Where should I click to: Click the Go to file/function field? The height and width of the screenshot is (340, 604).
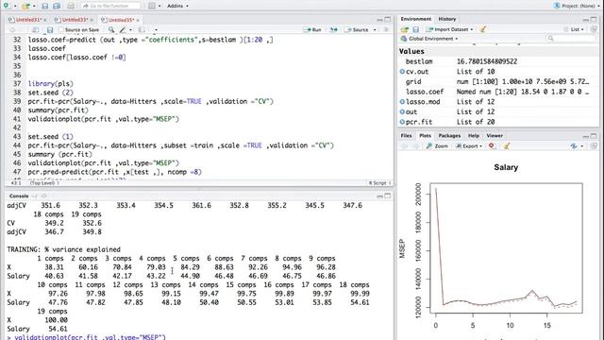pyautogui.click(x=110, y=6)
